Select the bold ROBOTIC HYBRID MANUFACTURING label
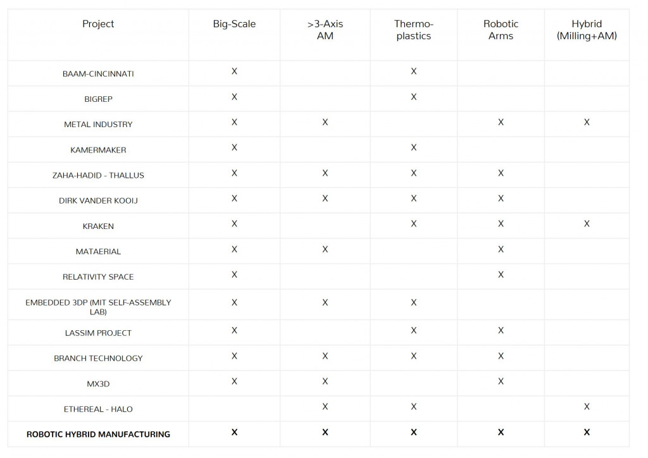This screenshot has width=648, height=458. pyautogui.click(x=98, y=434)
